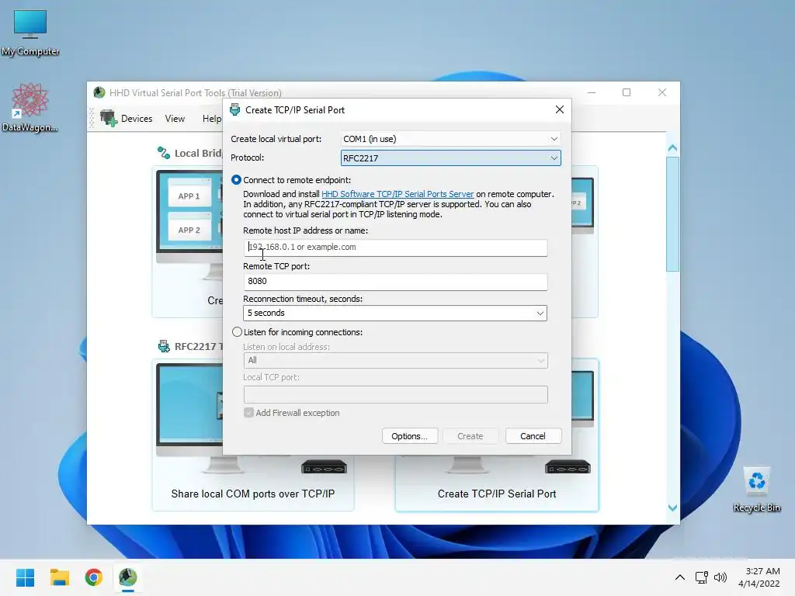Screen dimensions: 795x596
Task: Select HHD Virtual Serial Port Tools taskbar icon
Action: (128, 577)
